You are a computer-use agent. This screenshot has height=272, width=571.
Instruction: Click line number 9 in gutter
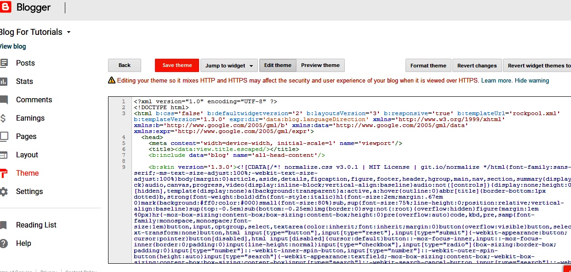tap(124, 167)
